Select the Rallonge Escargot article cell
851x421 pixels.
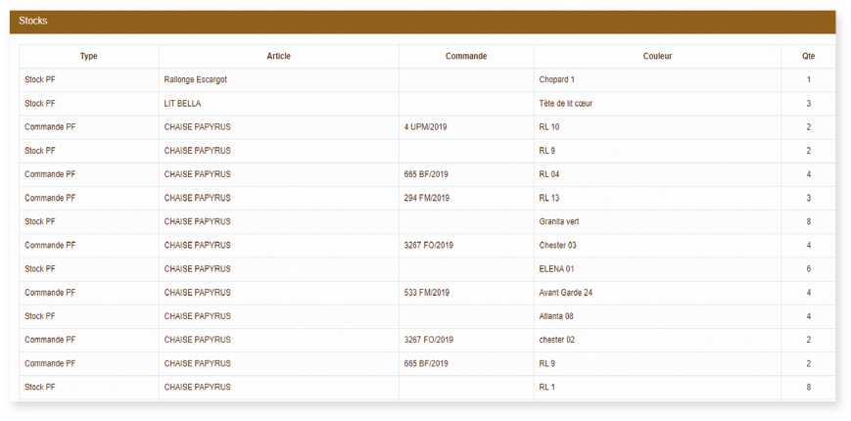pyautogui.click(x=279, y=79)
